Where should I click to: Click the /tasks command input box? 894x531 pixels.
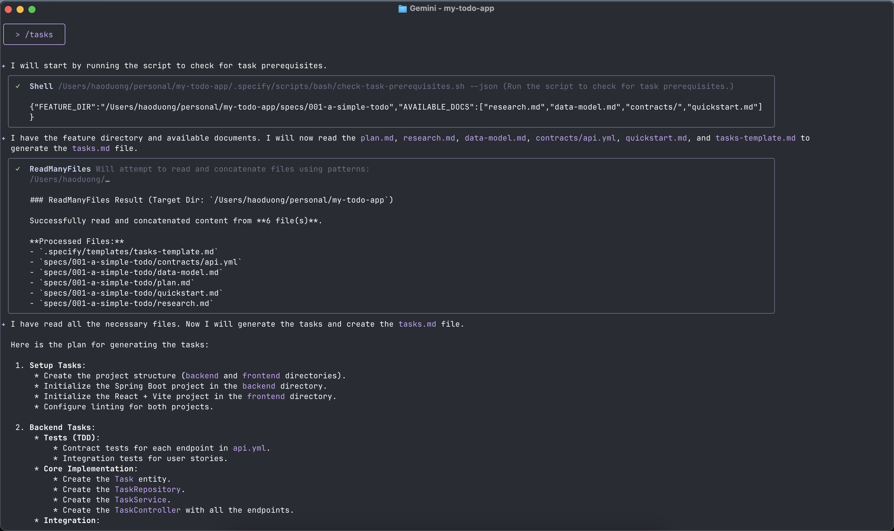34,34
